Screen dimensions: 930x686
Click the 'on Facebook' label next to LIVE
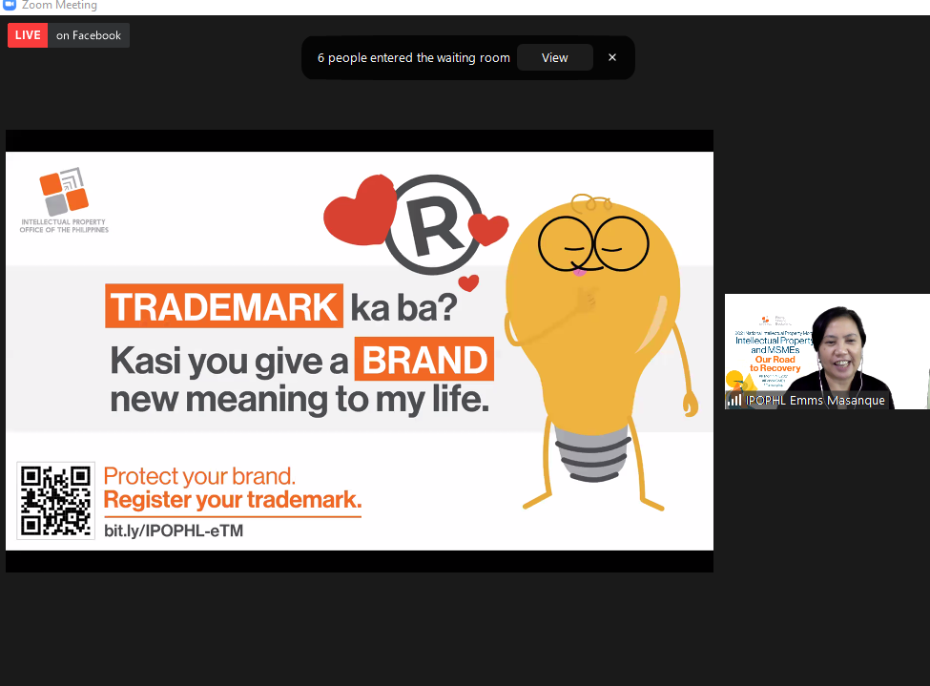(88, 35)
